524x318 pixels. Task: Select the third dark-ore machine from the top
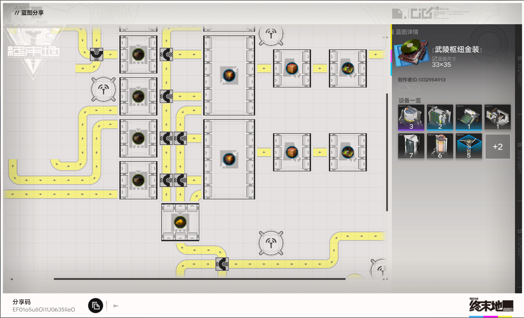pos(138,138)
